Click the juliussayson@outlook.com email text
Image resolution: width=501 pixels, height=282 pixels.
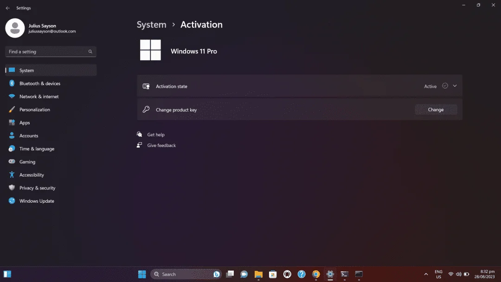pyautogui.click(x=52, y=31)
